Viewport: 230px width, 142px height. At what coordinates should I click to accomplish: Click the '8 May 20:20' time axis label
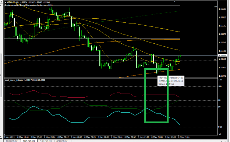click(x=77, y=137)
